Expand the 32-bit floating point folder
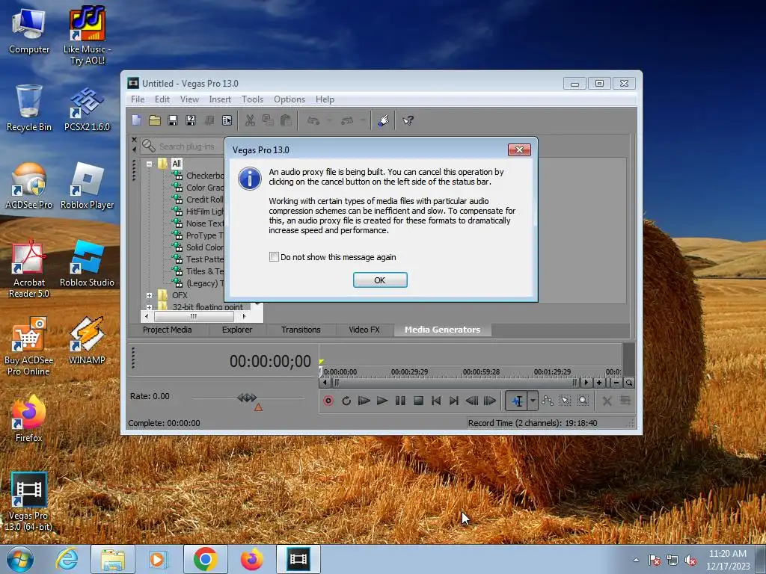Image resolution: width=766 pixels, height=574 pixels. point(149,307)
